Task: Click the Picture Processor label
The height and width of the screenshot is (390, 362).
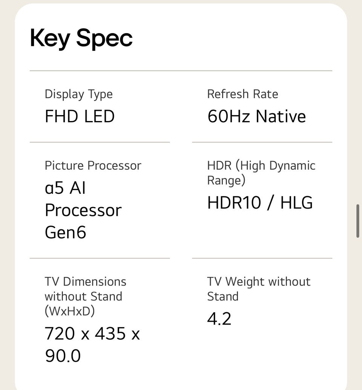Action: pyautogui.click(x=93, y=166)
